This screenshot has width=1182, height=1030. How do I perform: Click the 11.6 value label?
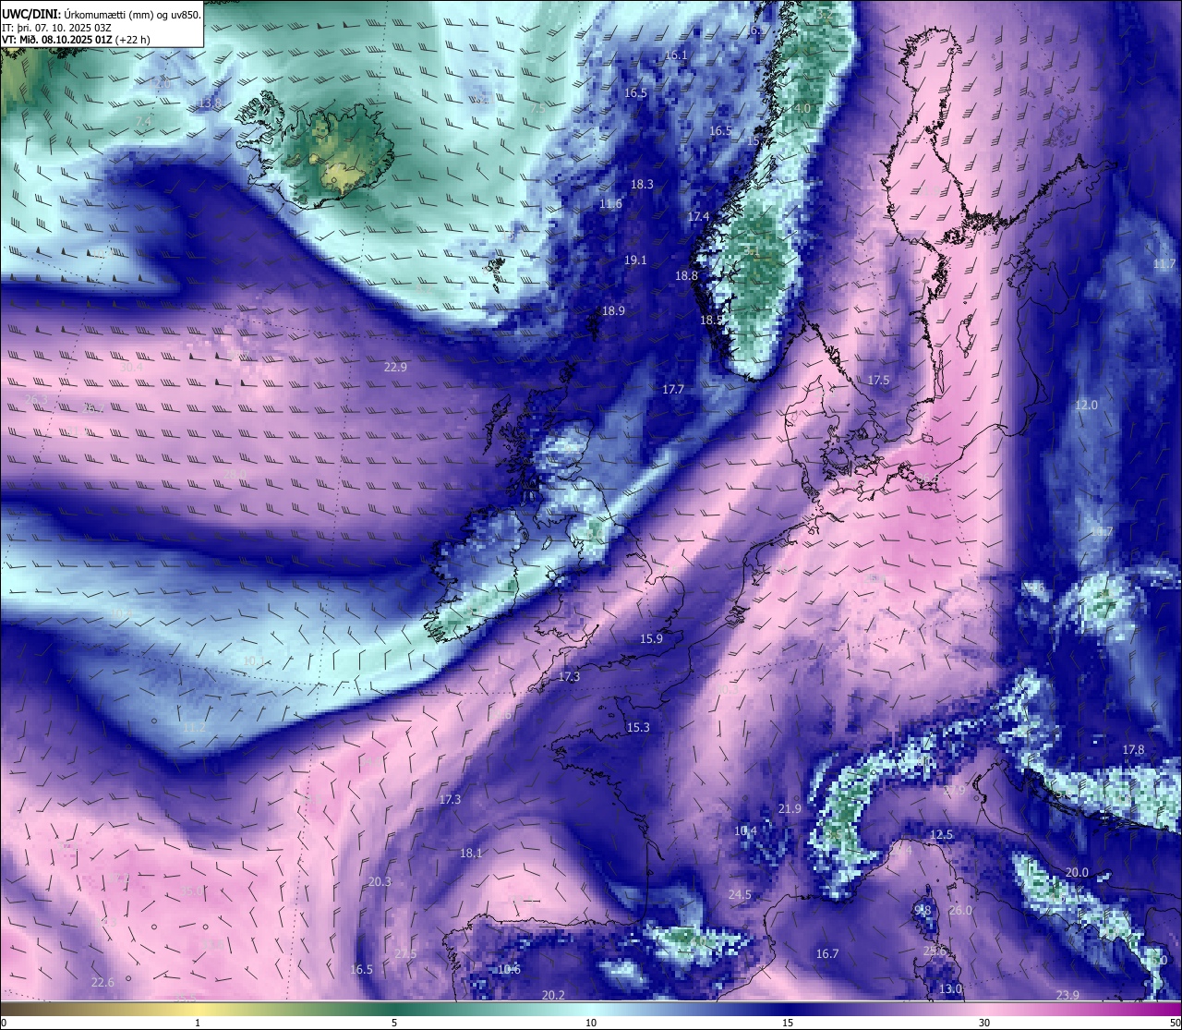point(610,204)
